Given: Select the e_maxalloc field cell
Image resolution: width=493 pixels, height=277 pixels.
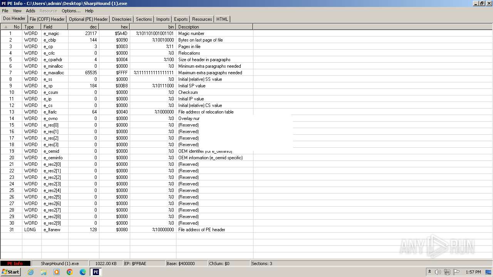Looking at the screenshot, I should (x=55, y=73).
